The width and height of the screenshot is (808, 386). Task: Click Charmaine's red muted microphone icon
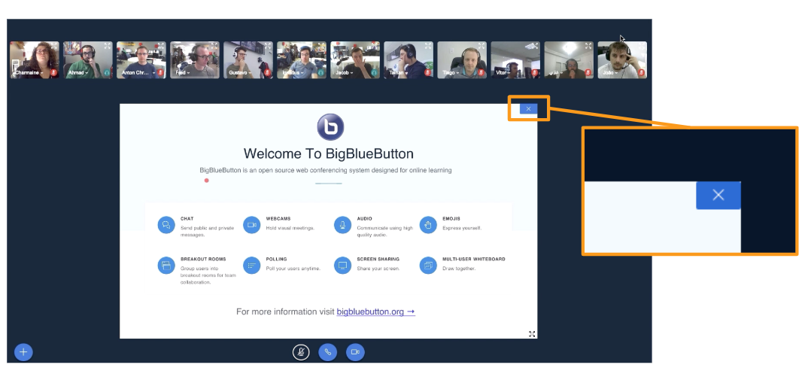53,73
